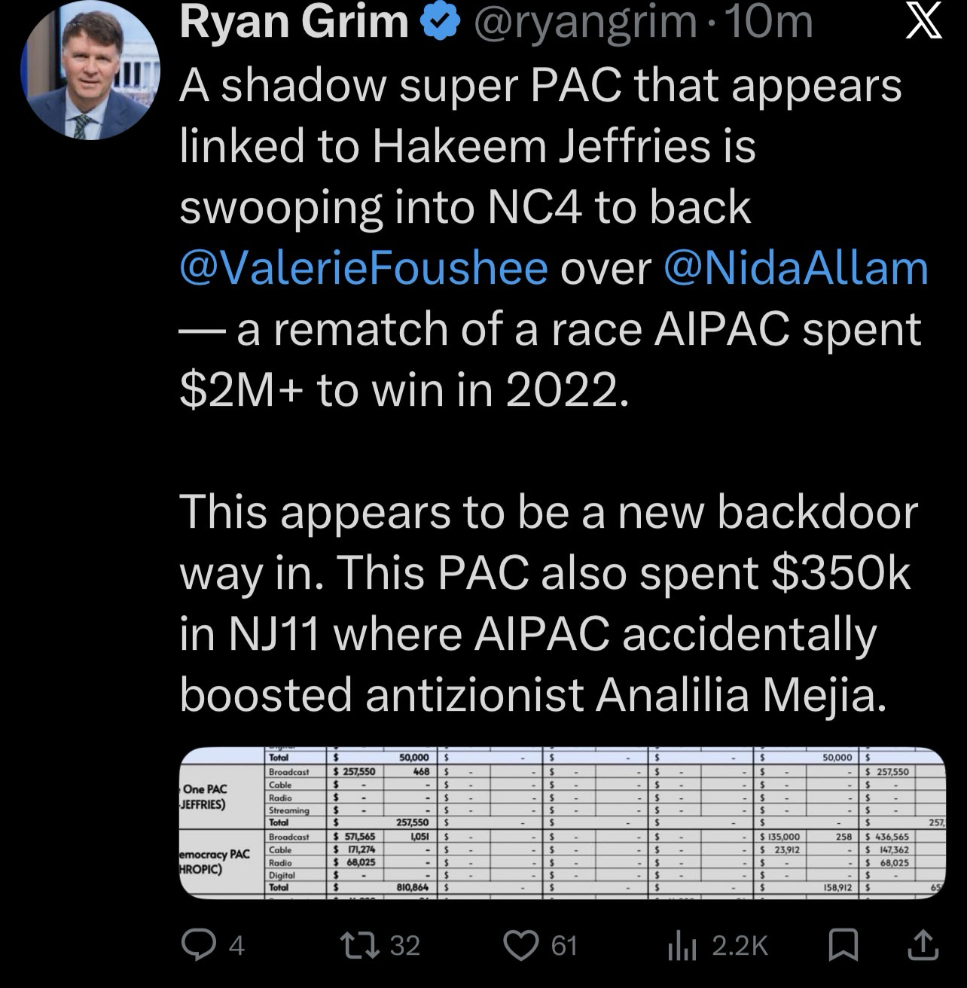This screenshot has width=967, height=988.
Task: Open Ryan Grim's profile avatar photo
Action: (90, 70)
